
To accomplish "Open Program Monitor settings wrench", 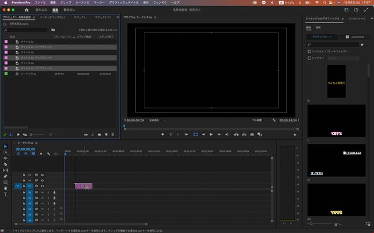I will (274, 120).
